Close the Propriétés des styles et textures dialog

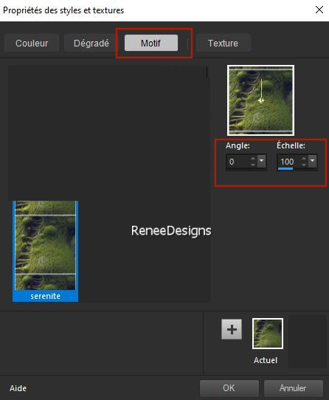319,10
